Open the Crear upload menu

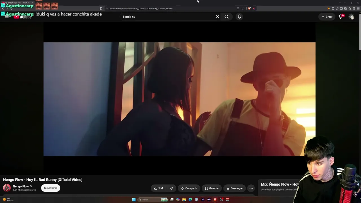point(327,17)
